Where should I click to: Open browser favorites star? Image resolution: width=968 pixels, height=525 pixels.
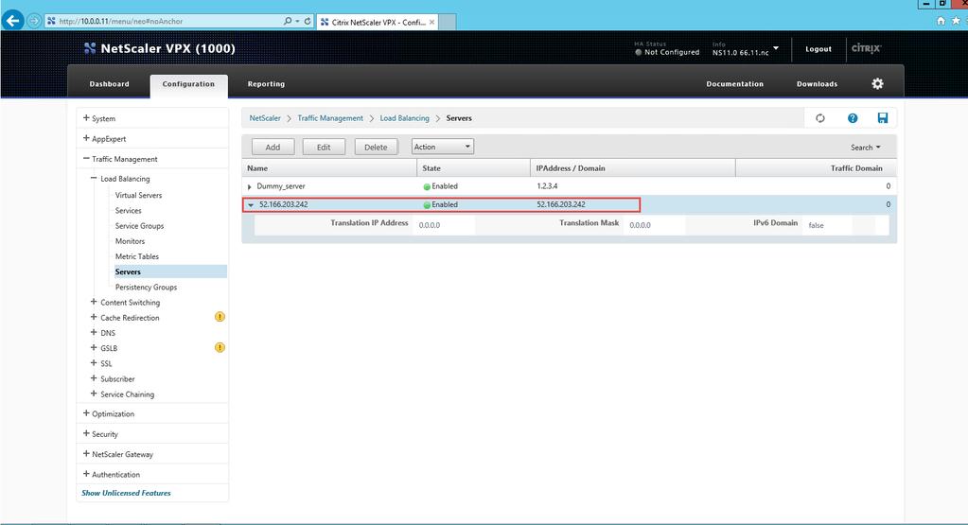click(956, 21)
